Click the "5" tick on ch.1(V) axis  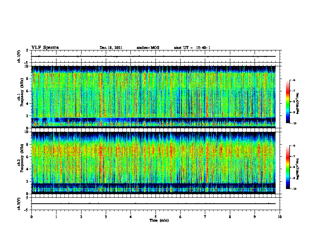pyautogui.click(x=27, y=50)
